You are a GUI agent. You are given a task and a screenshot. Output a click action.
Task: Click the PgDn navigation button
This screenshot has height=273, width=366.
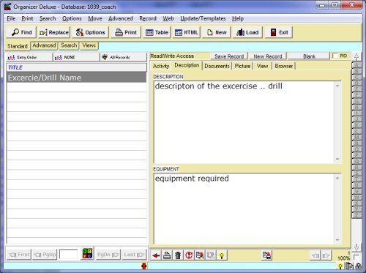click(108, 255)
